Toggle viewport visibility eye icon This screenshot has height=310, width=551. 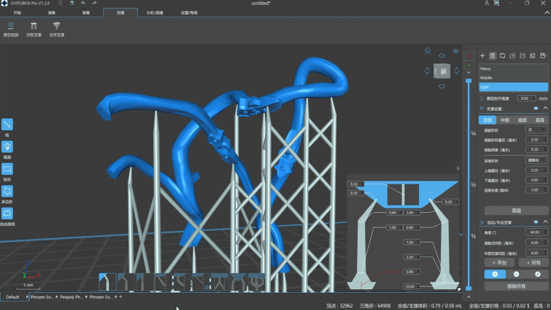455,51
